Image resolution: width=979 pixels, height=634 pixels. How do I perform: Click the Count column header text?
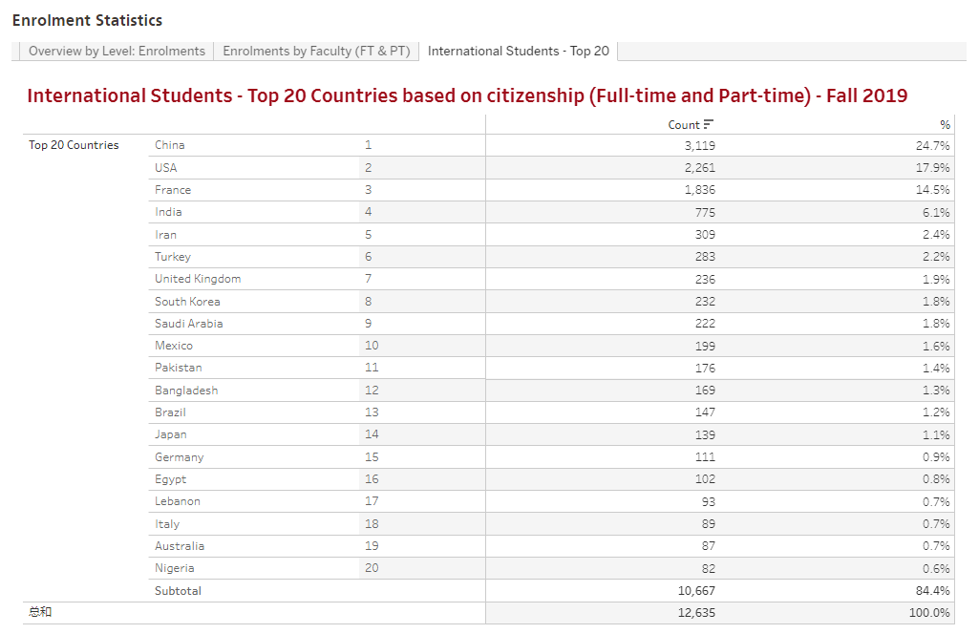[x=684, y=125]
